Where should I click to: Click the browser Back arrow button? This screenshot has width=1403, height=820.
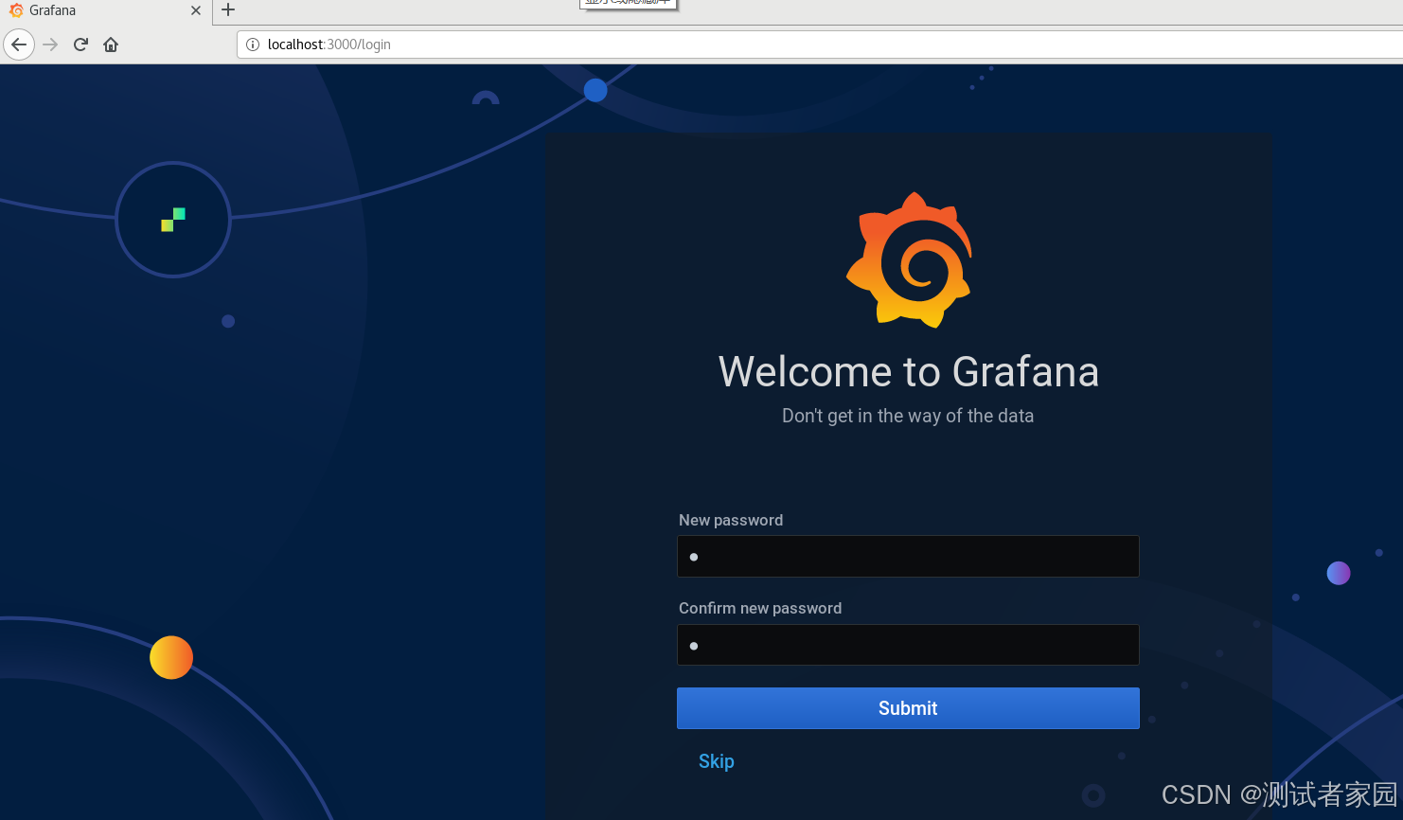click(19, 45)
